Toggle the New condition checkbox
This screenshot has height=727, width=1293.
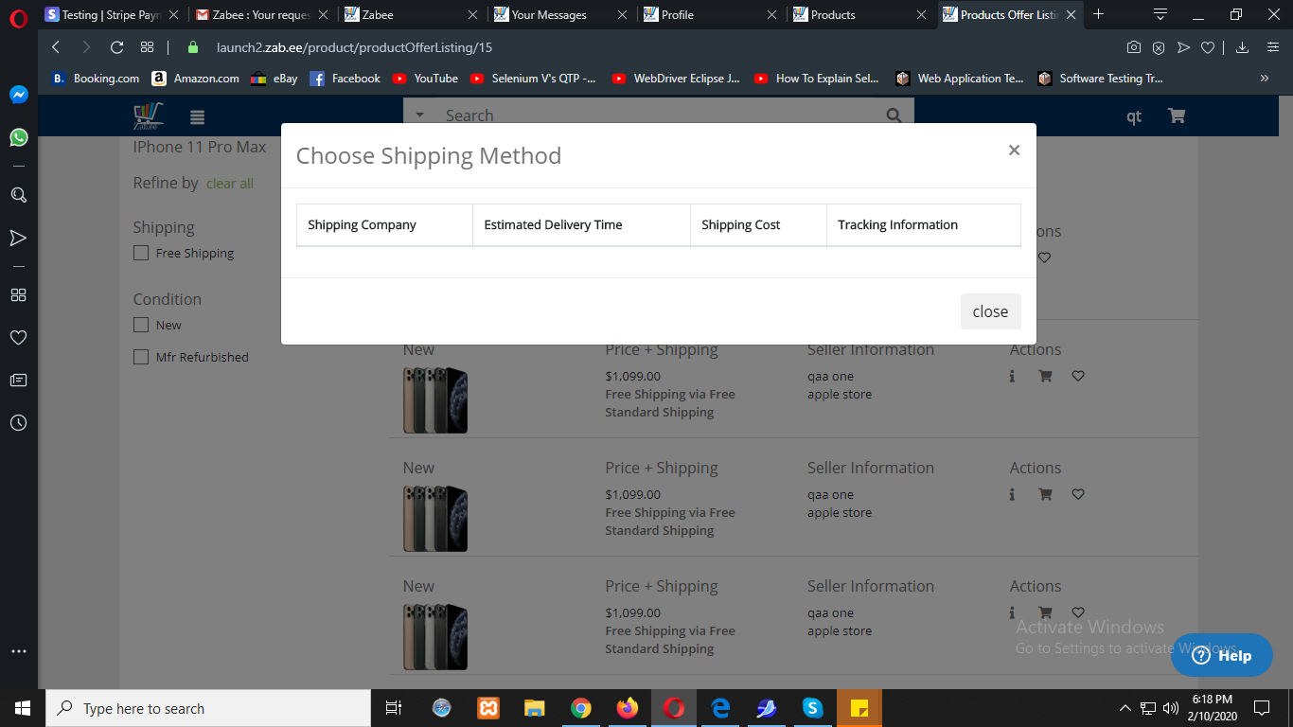(141, 325)
